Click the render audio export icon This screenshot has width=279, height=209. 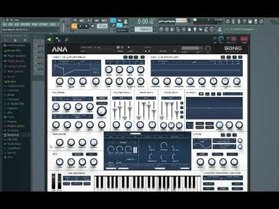coord(256,21)
